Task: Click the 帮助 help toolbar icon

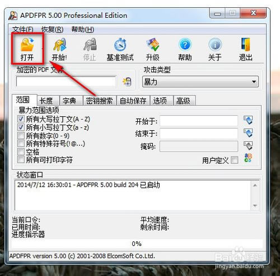Action: [x=185, y=49]
